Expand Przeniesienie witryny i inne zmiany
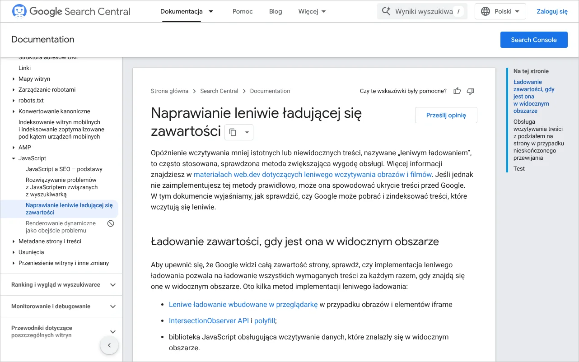This screenshot has height=362, width=579. (x=14, y=263)
